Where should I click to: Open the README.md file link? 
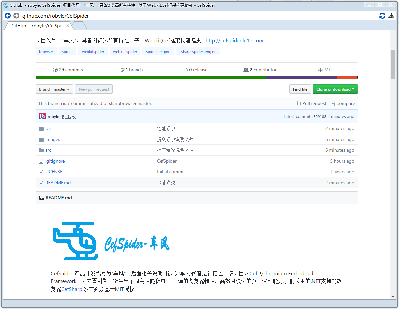pos(58,183)
